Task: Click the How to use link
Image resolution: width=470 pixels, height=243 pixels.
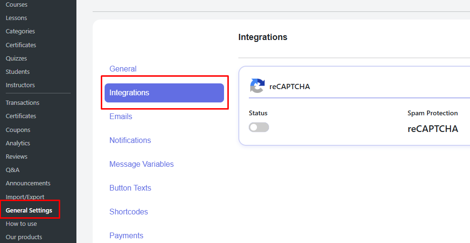Action: (x=21, y=223)
